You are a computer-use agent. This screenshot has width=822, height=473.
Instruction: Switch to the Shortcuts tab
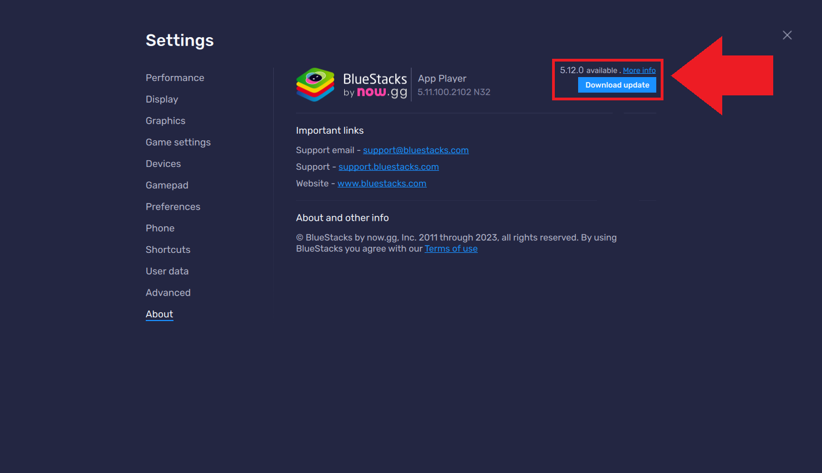168,250
